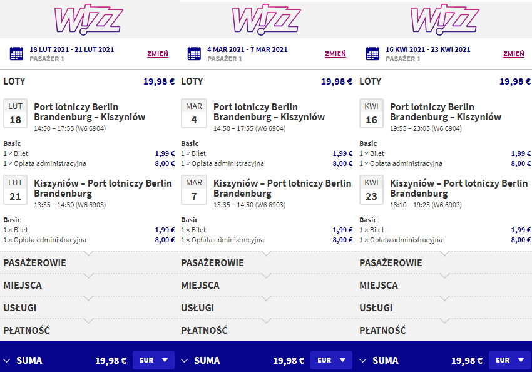Open USŁUGI section in April booking
Image resolution: width=532 pixels, height=372 pixels.
pyautogui.click(x=444, y=308)
